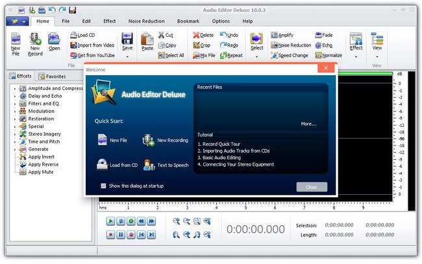Image resolution: width=422 pixels, height=264 pixels.
Task: Expand the Modulation tree node
Action: 15,111
